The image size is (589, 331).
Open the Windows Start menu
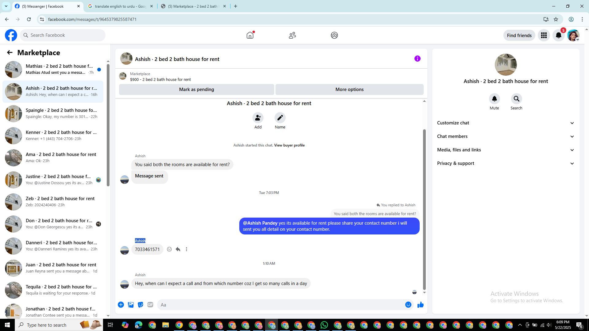click(x=7, y=325)
